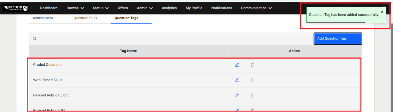Dismiss the success notification toast
This screenshot has width=393, height=112.
click(x=382, y=12)
